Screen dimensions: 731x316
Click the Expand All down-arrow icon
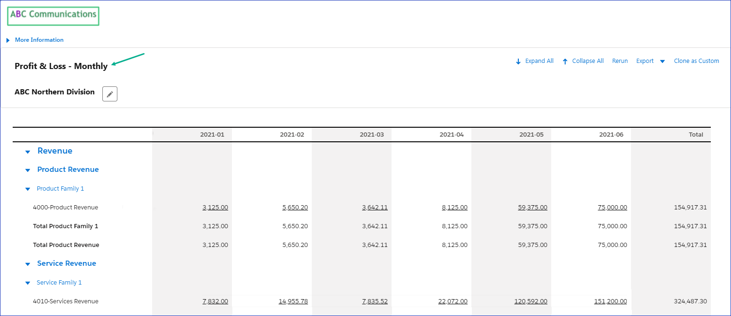[518, 62]
